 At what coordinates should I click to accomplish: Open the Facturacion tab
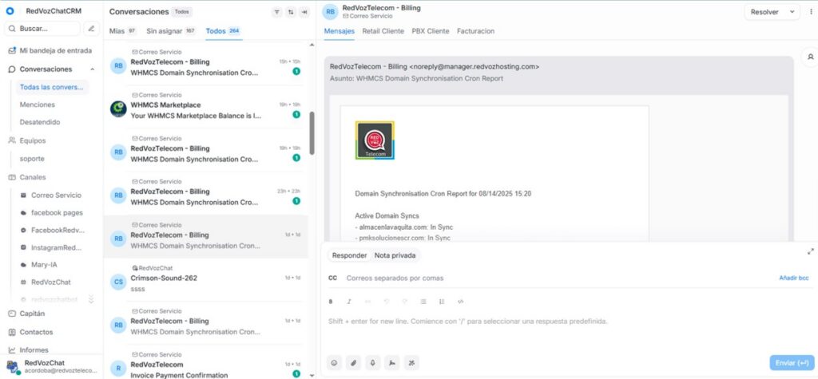click(x=476, y=31)
